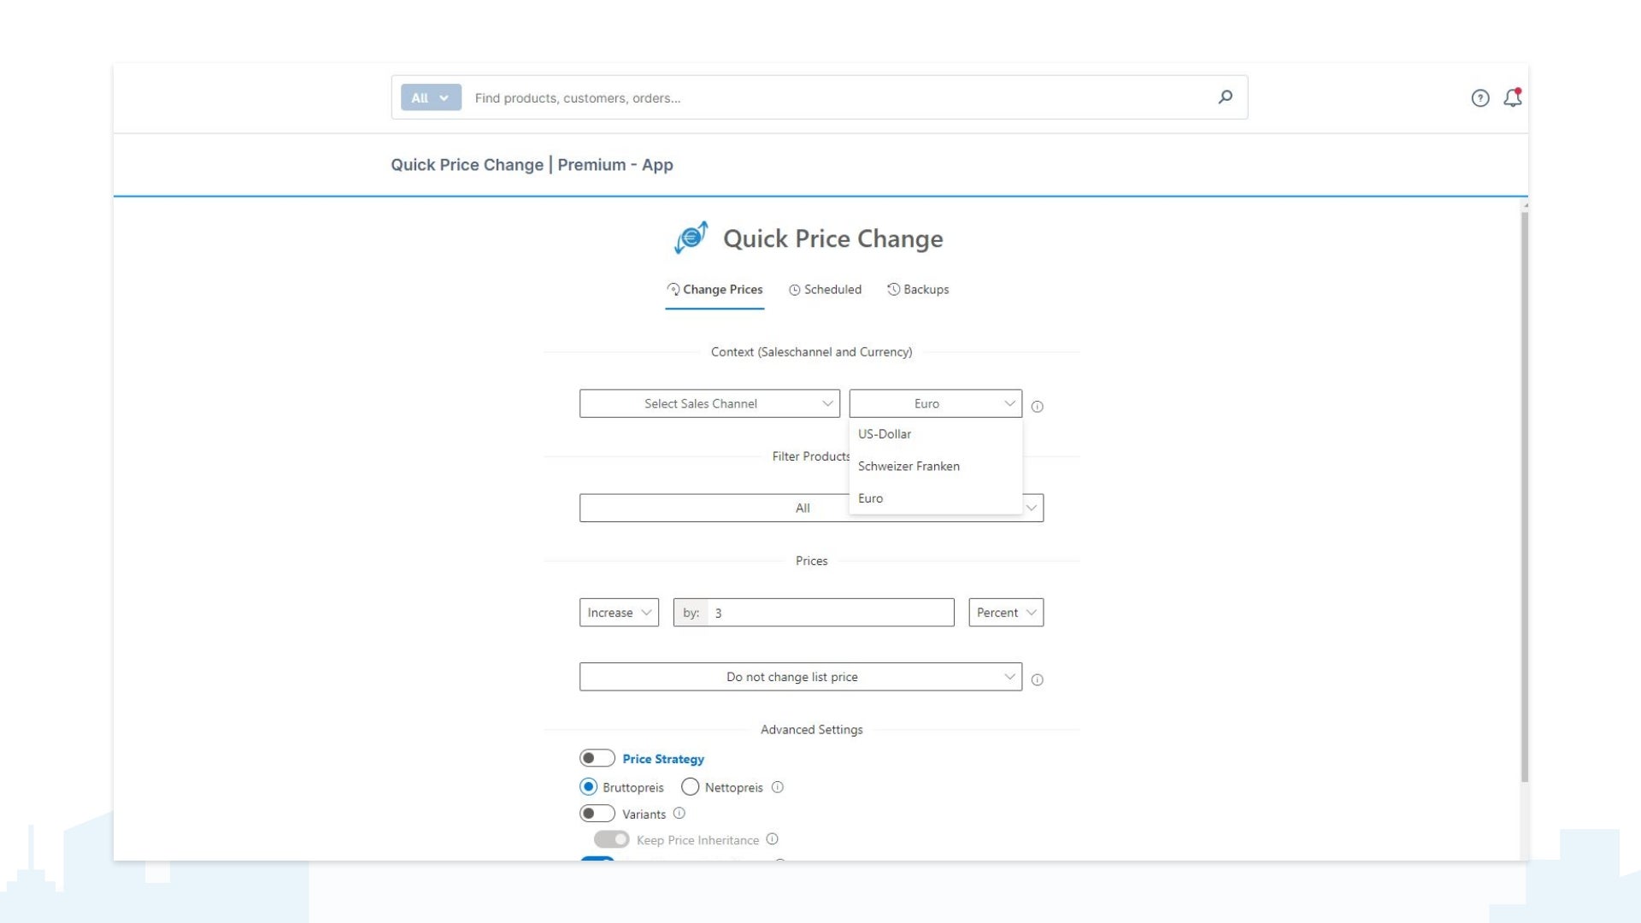Open the Select Sales Channel dropdown
Screen dimensions: 1641x923
click(709, 403)
